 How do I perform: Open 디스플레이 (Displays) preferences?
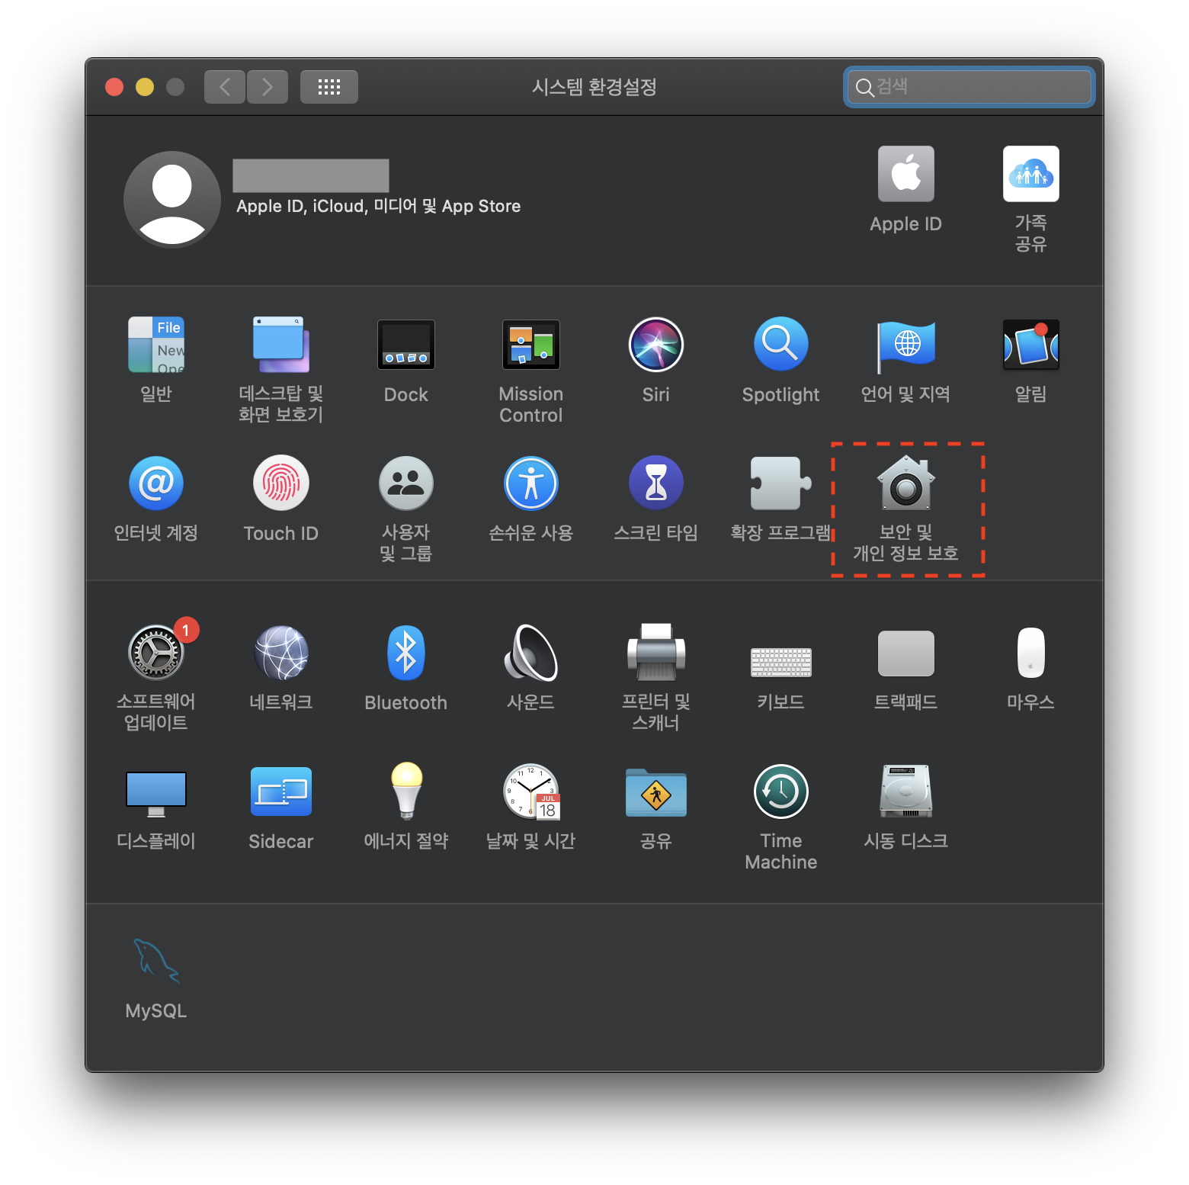tap(156, 793)
